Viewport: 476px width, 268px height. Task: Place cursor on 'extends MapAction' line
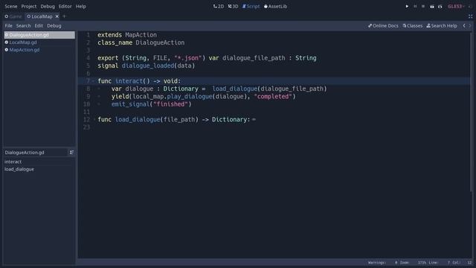click(127, 35)
